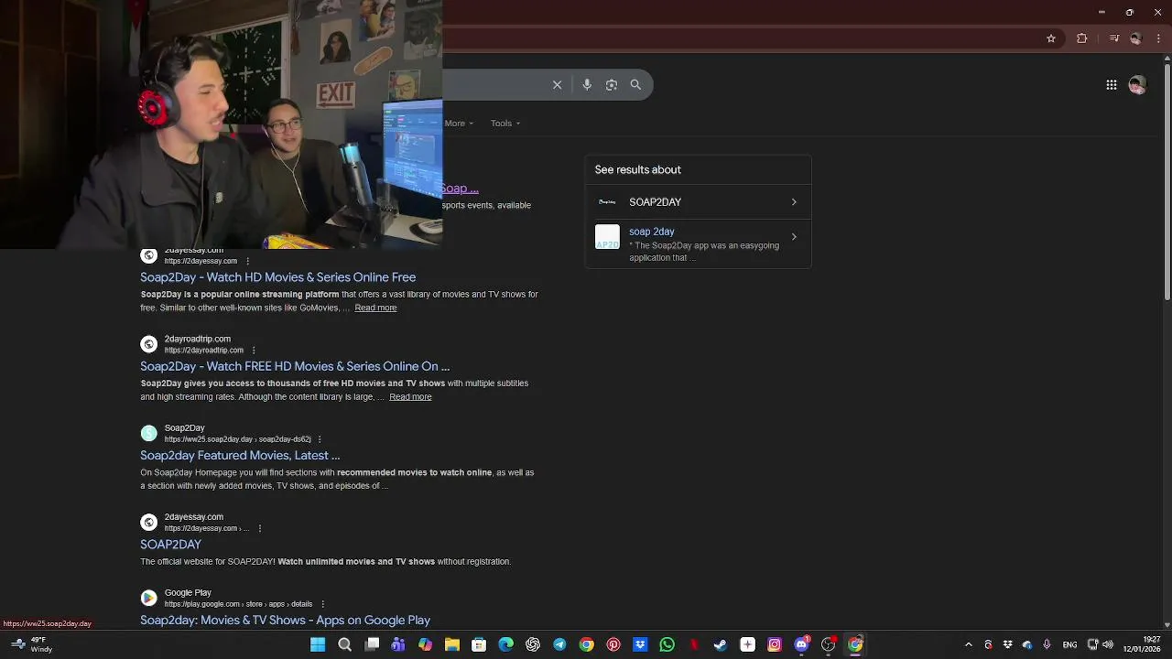Click the ww25.soap2day.day URL breadcrumb

click(x=238, y=439)
